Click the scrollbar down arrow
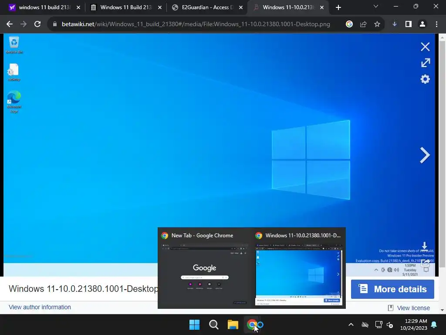 point(443,310)
